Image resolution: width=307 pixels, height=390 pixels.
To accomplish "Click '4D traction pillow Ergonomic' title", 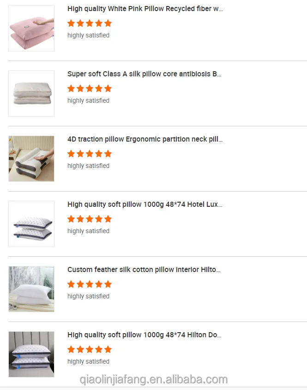I will [145, 139].
